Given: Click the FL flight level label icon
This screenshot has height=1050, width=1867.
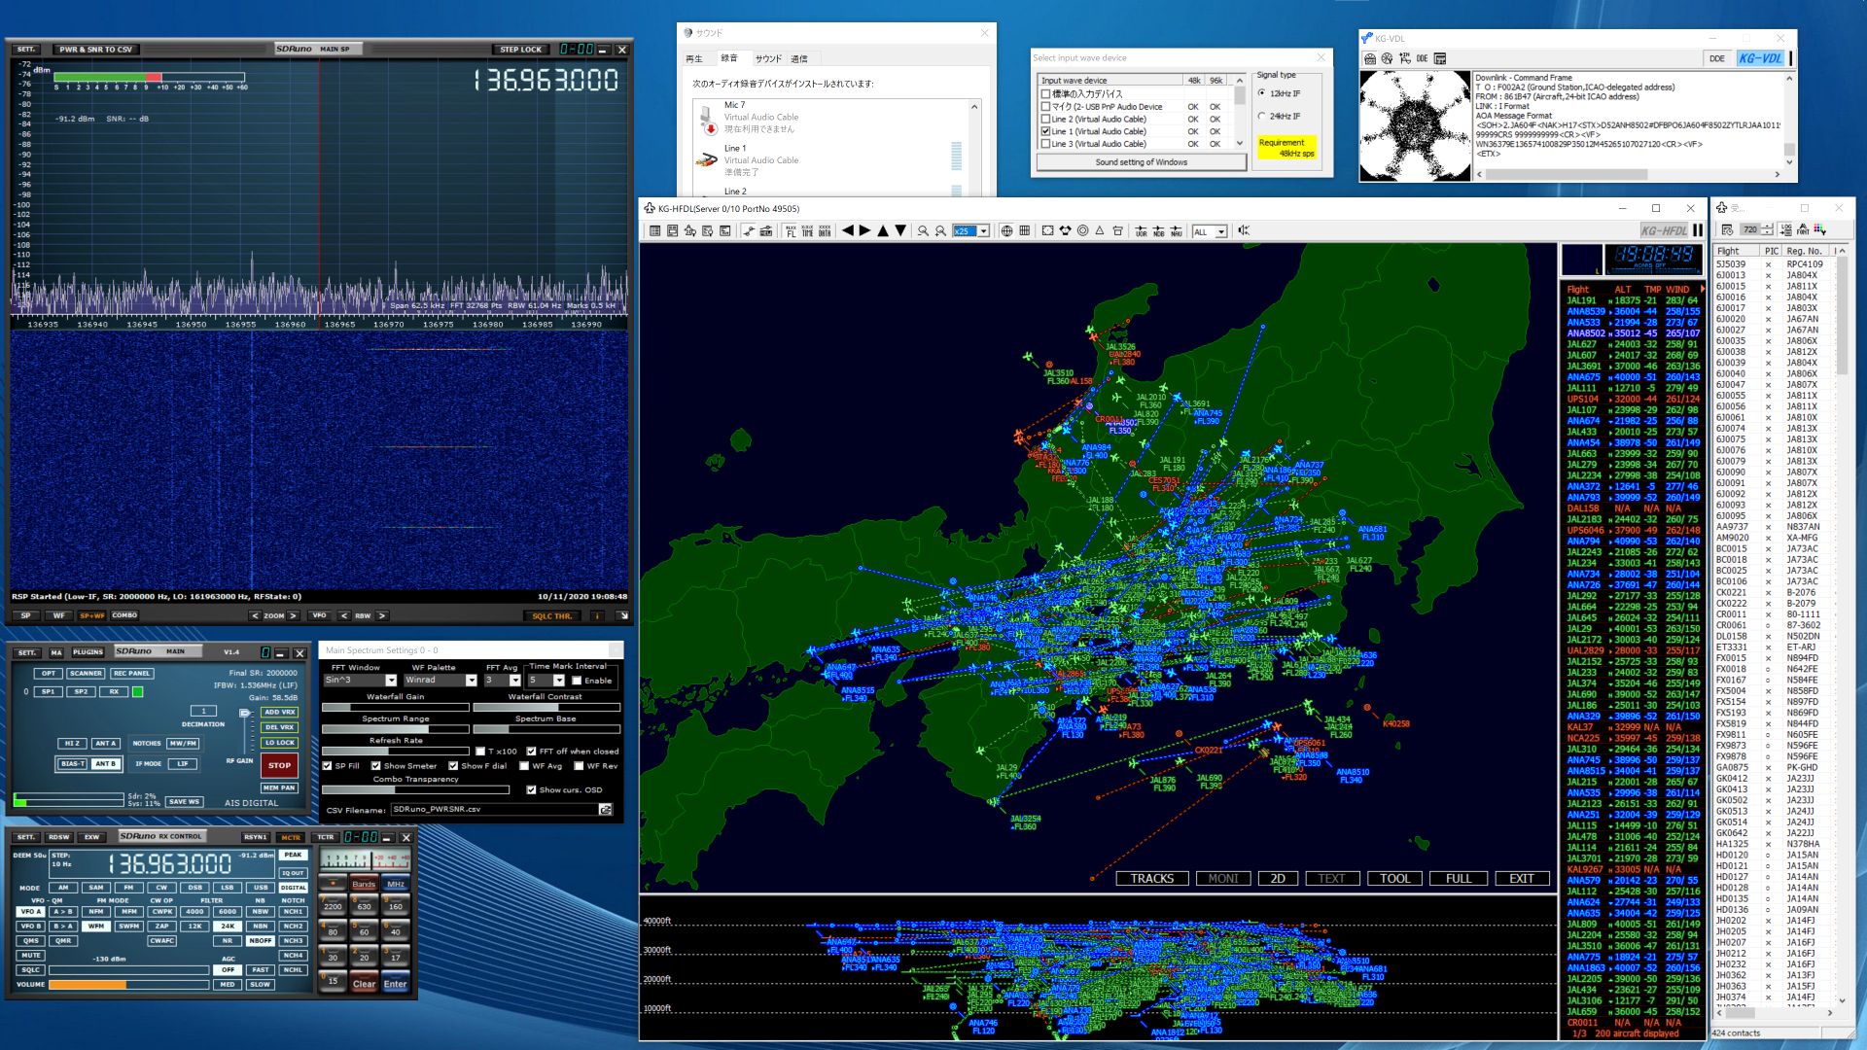Looking at the screenshot, I should 791,231.
